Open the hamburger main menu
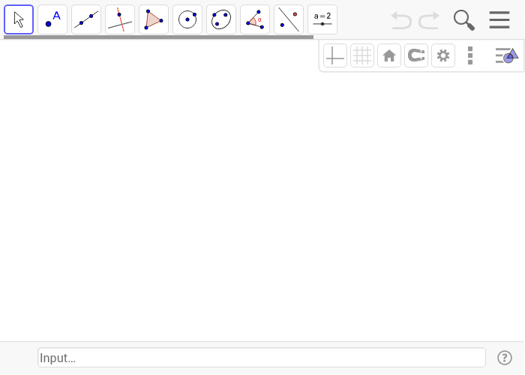This screenshot has width=525, height=375. click(499, 19)
